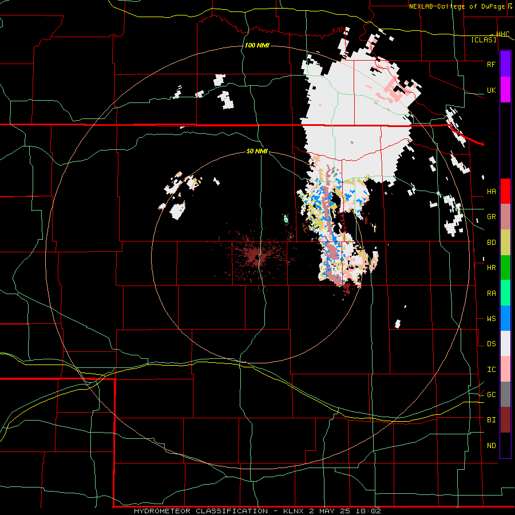Click the UK legend label
The width and height of the screenshot is (515, 515).
pyautogui.click(x=491, y=90)
